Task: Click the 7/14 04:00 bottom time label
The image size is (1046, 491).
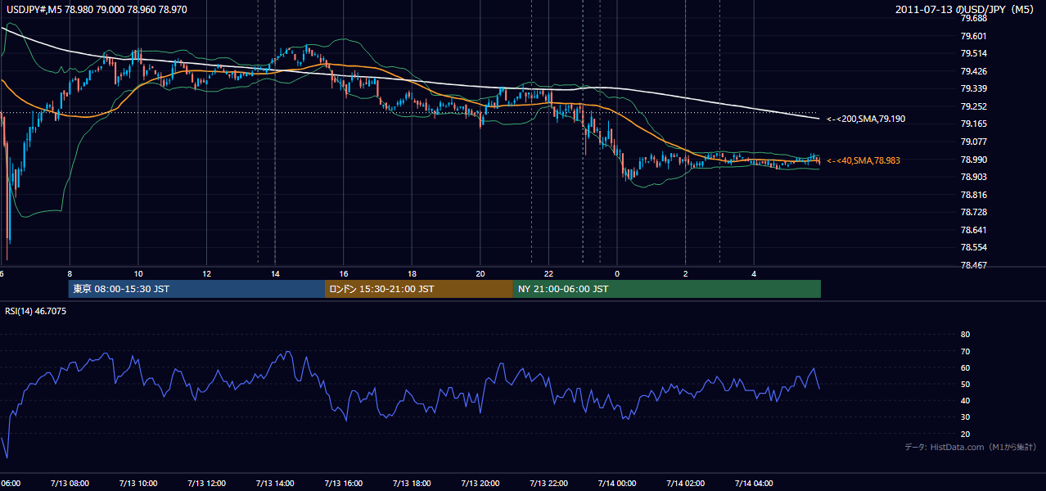Action: (x=755, y=484)
